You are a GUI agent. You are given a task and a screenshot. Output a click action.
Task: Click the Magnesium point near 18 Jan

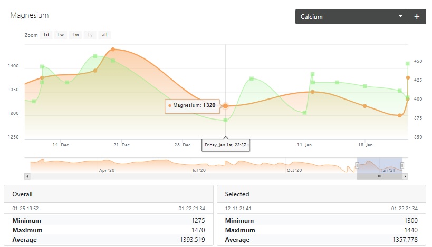(365, 106)
